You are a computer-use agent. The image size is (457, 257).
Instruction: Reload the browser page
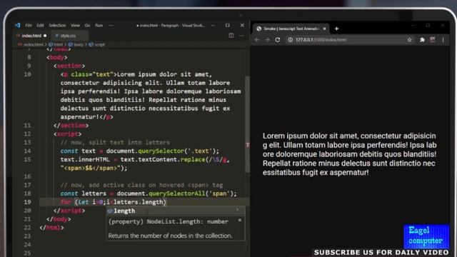pyautogui.click(x=278, y=40)
